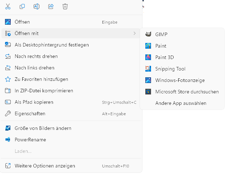Click the Share icon
Image resolution: width=238 pixels, height=175 pixels.
[x=50, y=6]
